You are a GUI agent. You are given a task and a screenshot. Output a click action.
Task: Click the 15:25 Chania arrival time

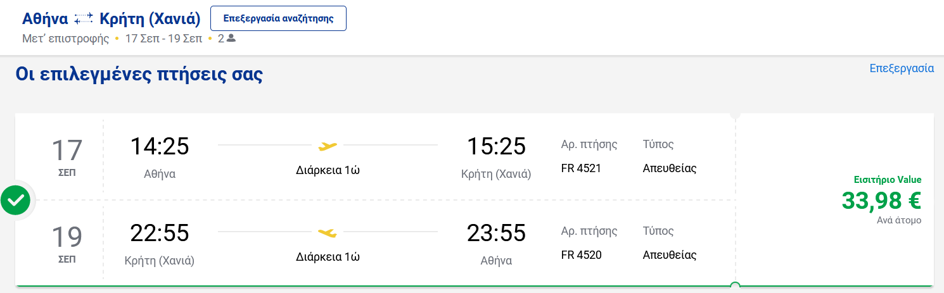pos(496,146)
